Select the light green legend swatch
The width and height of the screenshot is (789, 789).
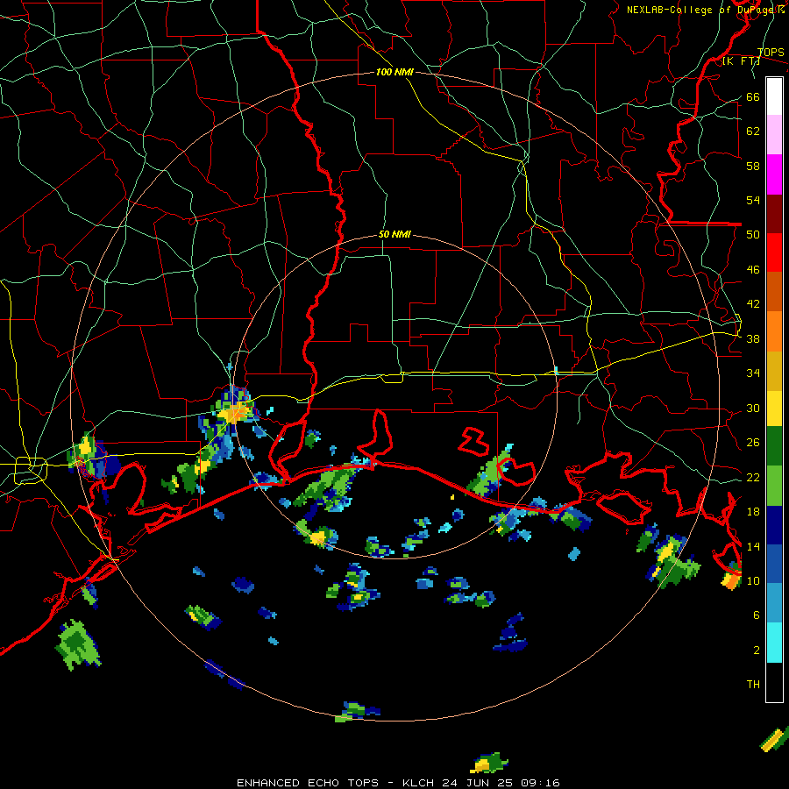(774, 486)
